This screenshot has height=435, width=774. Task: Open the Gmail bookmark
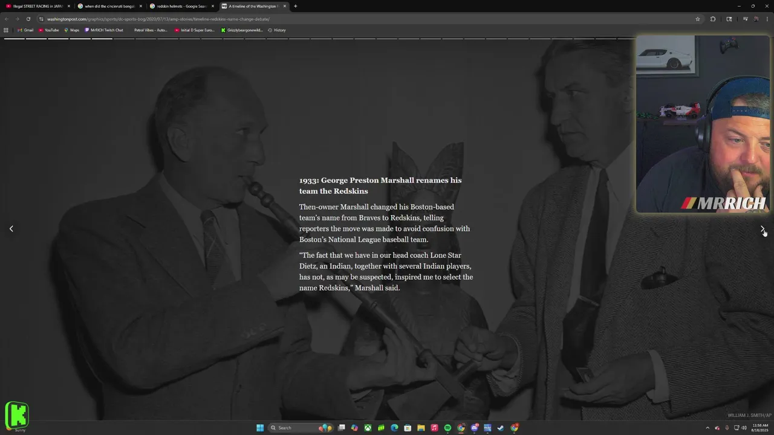pos(25,30)
